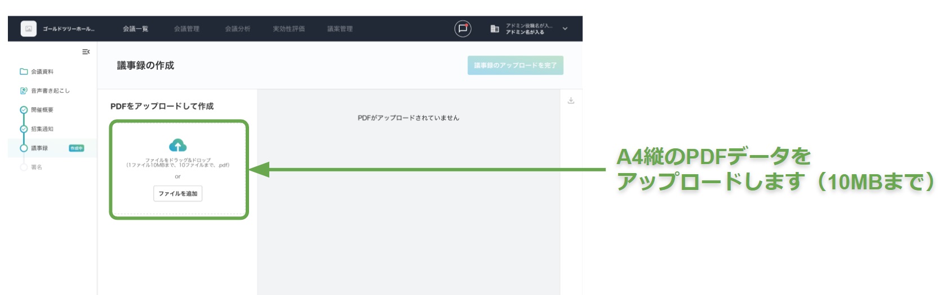Click the PDFがアップロードされていません message
Viewport: 946px width, 295px height.
click(x=408, y=118)
